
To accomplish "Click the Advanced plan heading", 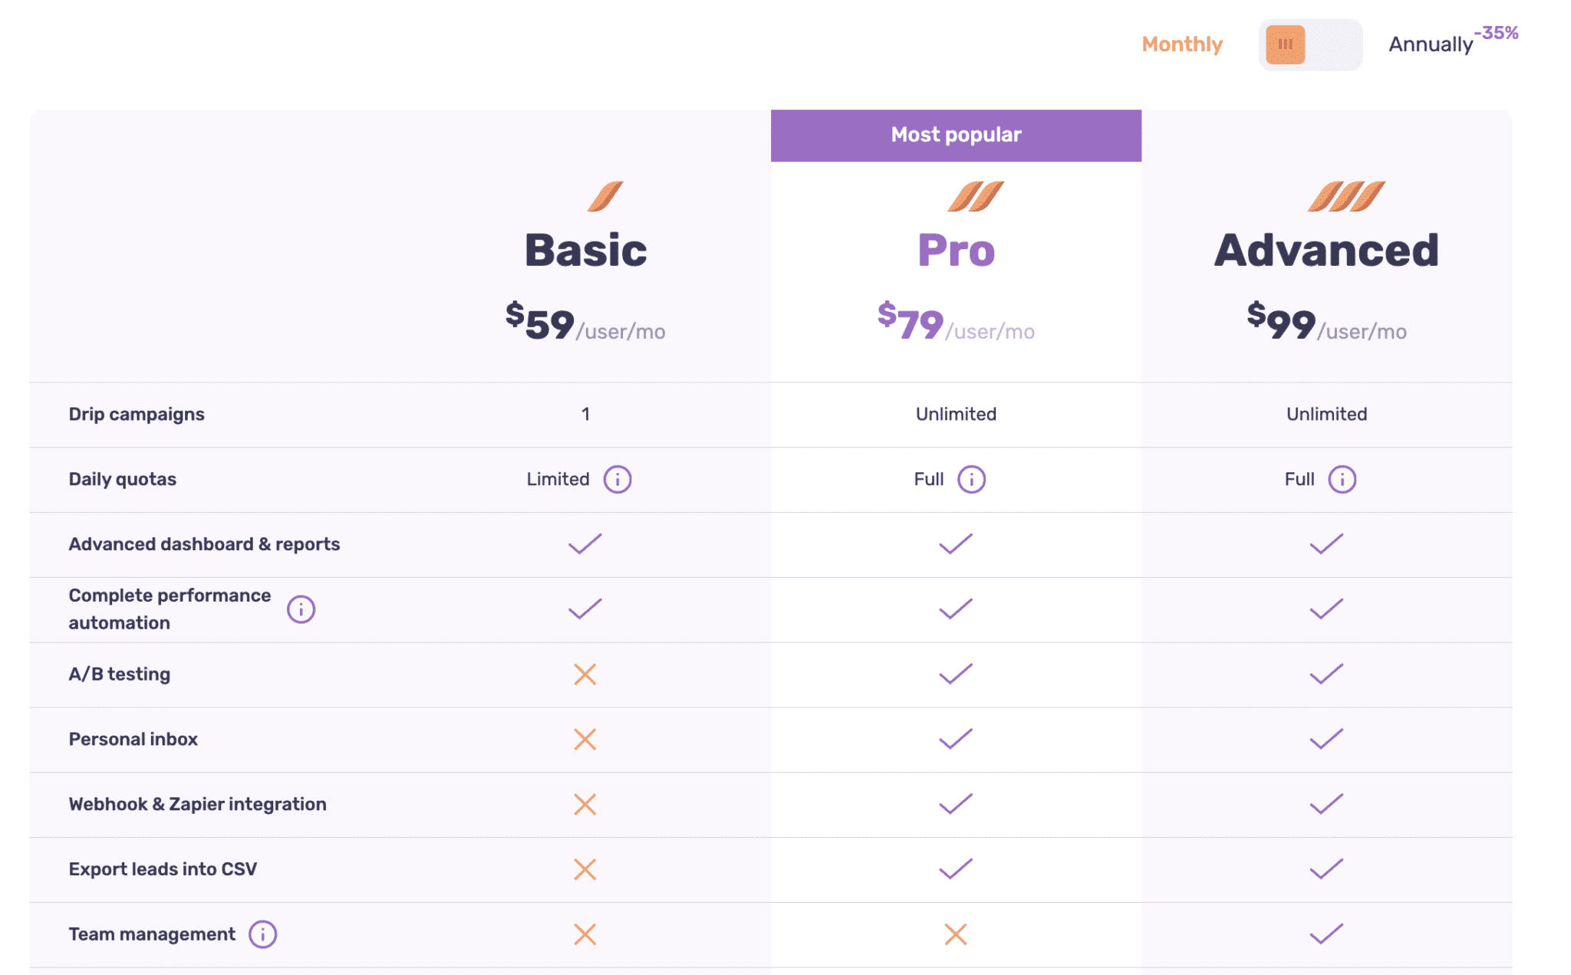I will [x=1326, y=250].
